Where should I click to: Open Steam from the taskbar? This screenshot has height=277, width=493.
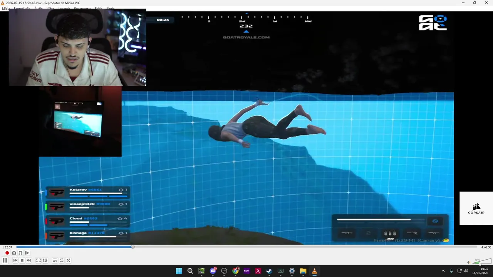(269, 271)
